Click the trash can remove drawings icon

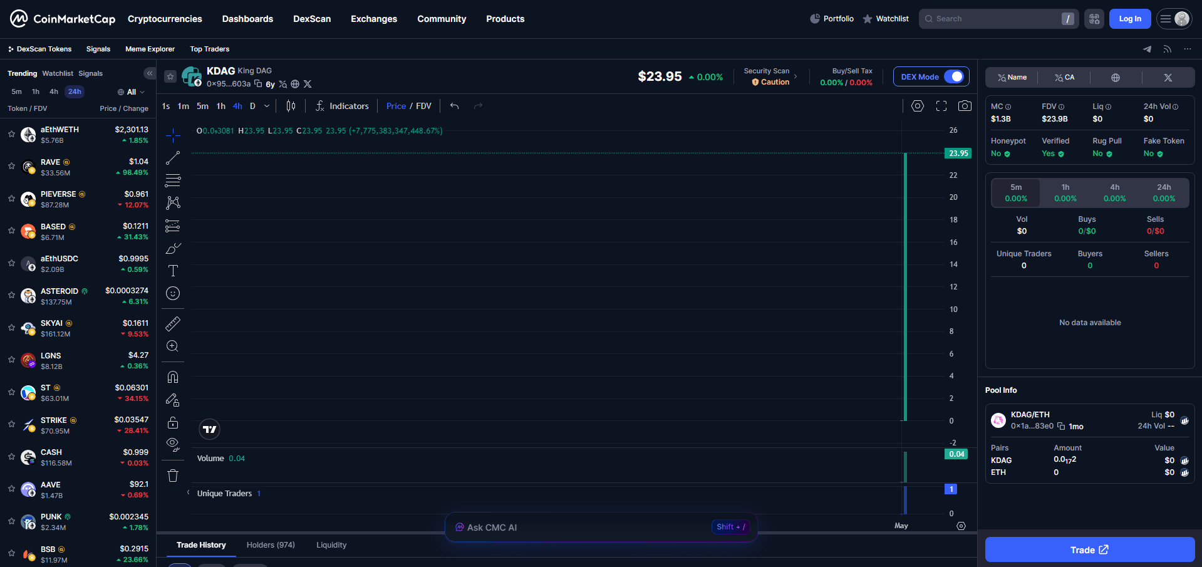point(173,476)
